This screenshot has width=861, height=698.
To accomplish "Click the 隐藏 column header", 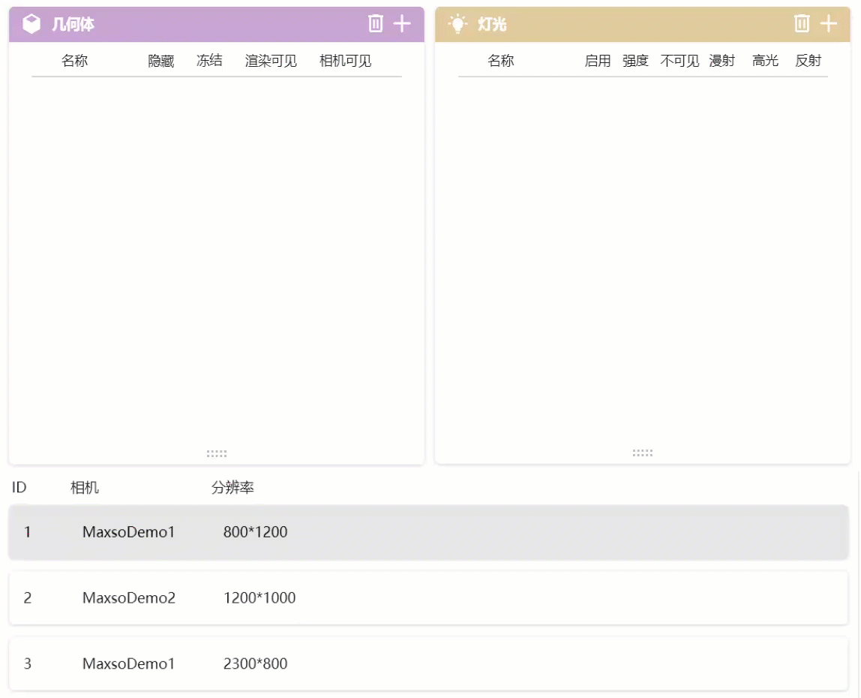I will click(x=161, y=61).
